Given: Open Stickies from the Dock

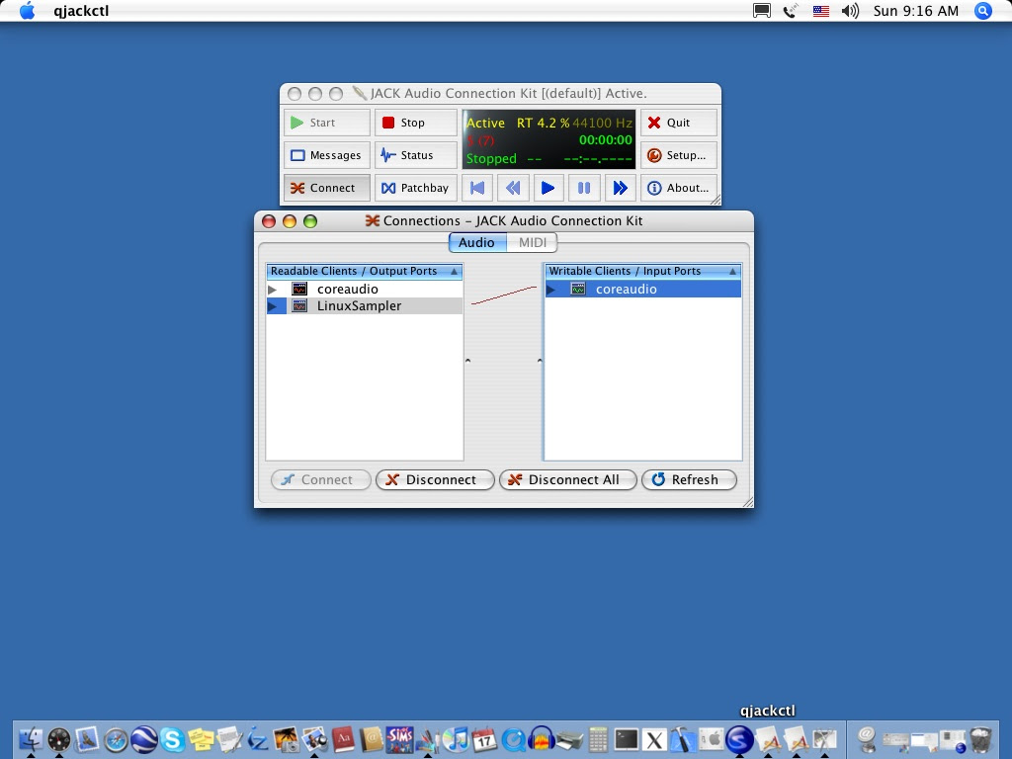Looking at the screenshot, I should point(201,739).
